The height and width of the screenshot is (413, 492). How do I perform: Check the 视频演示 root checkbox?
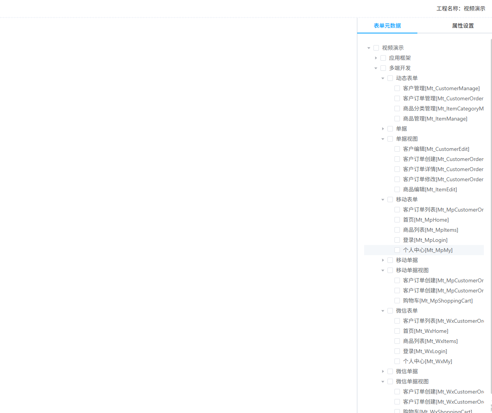(376, 48)
